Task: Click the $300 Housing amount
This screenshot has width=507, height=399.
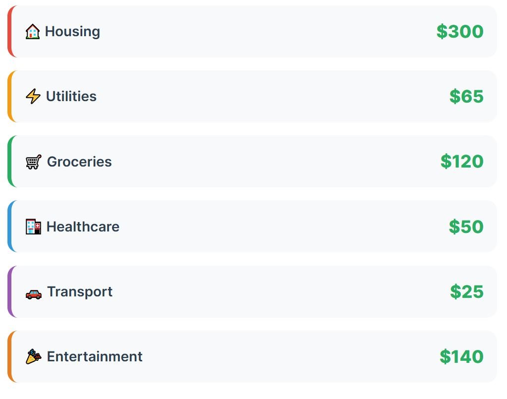Action: pos(459,31)
